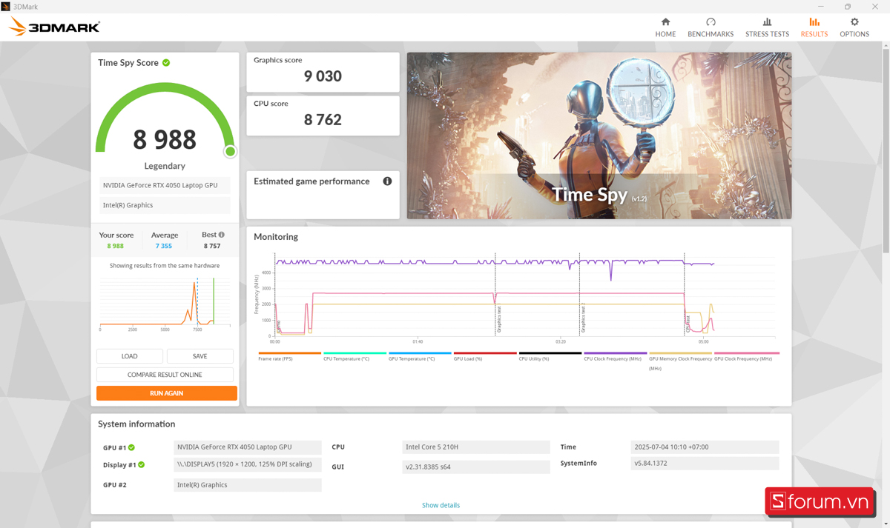The width and height of the screenshot is (890, 528).
Task: Select the Results section
Action: 814,27
